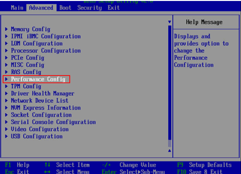The height and width of the screenshot is (174, 241).
Task: Click the arrow beside Socket Configuration
Action: (x=6, y=115)
